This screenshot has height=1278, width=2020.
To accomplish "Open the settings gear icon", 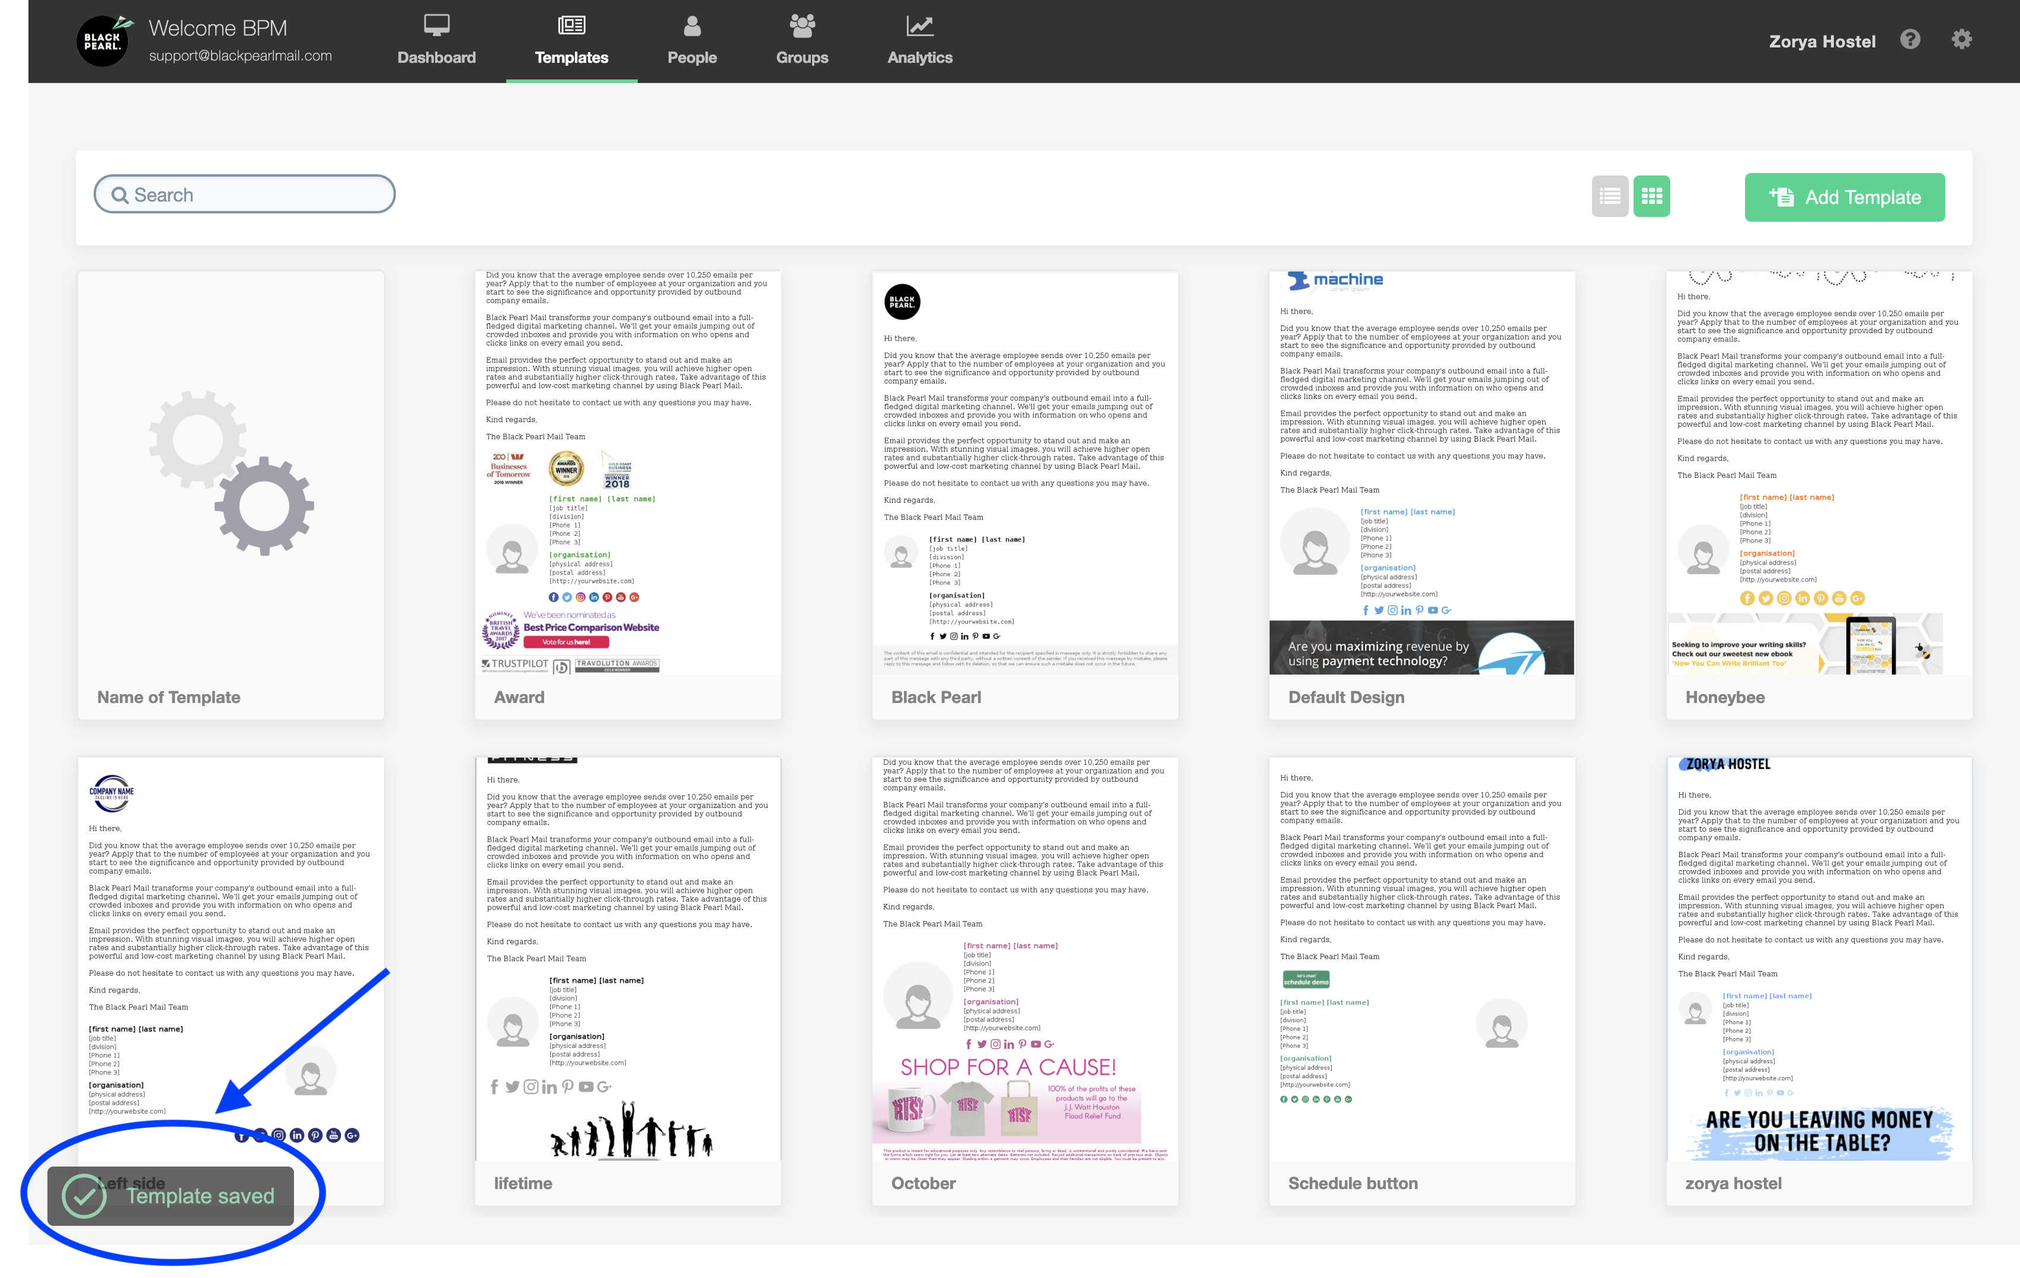I will pyautogui.click(x=1961, y=40).
